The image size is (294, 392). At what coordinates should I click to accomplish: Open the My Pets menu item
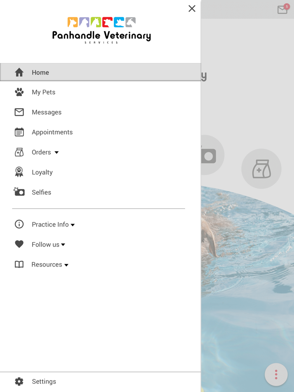[100, 92]
